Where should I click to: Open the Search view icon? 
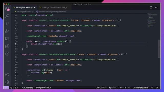[7, 16]
